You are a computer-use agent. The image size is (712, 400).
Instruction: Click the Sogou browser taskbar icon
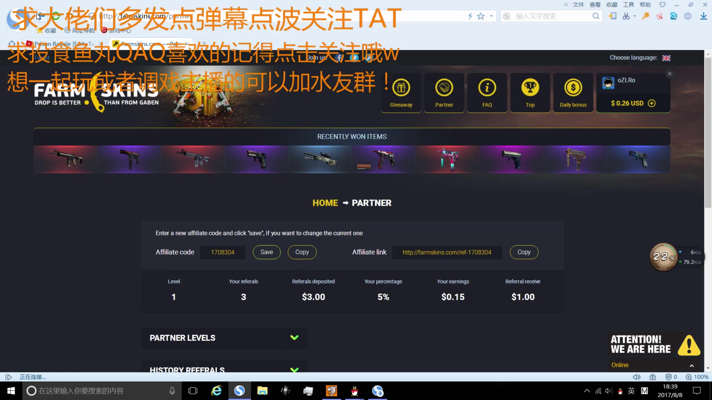[x=239, y=391]
